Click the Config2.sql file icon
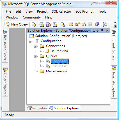This screenshot has height=120, width=119. 48,66
